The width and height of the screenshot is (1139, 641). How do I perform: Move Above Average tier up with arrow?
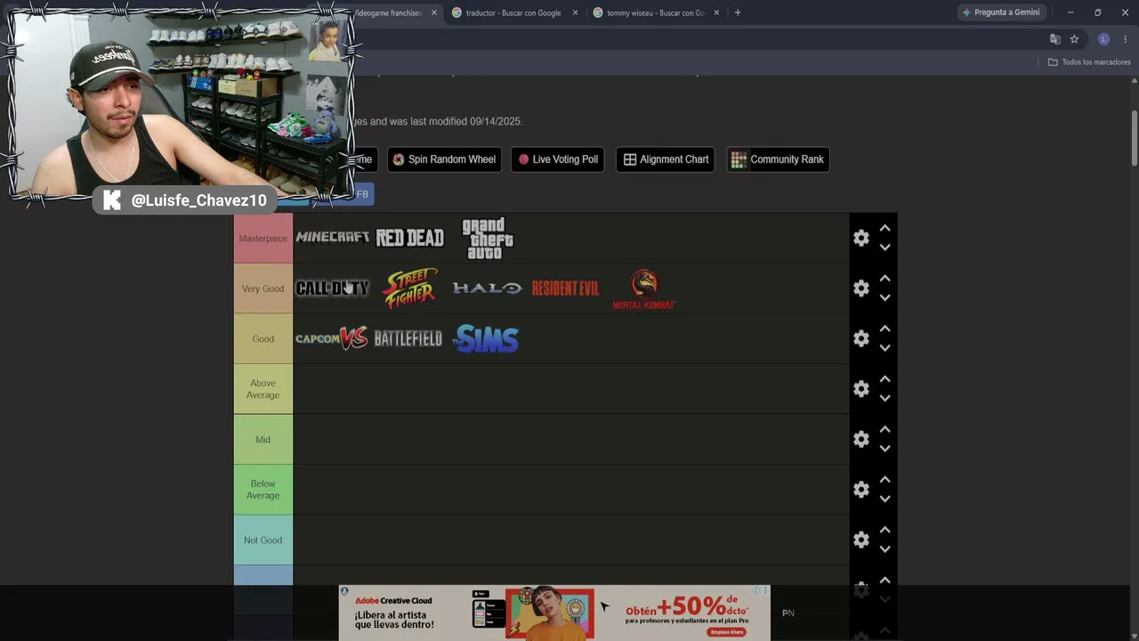(x=885, y=379)
